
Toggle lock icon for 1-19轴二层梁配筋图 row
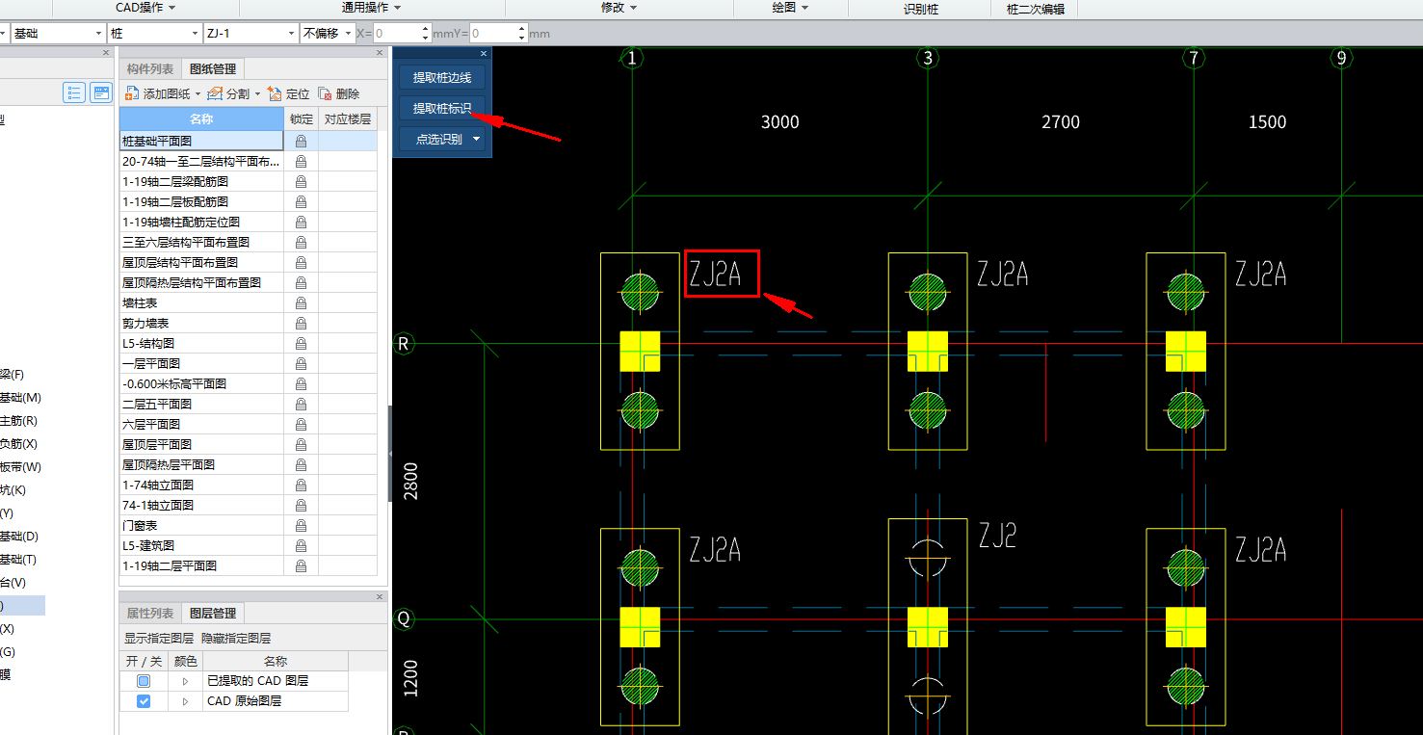(x=301, y=181)
